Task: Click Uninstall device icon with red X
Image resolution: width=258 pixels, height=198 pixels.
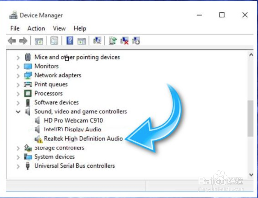Action: [x=124, y=41]
